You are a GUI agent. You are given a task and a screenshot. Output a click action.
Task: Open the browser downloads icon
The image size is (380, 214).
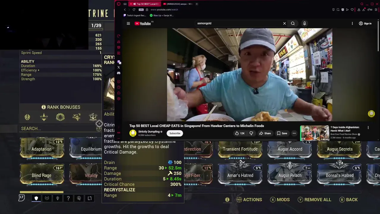tap(364, 10)
